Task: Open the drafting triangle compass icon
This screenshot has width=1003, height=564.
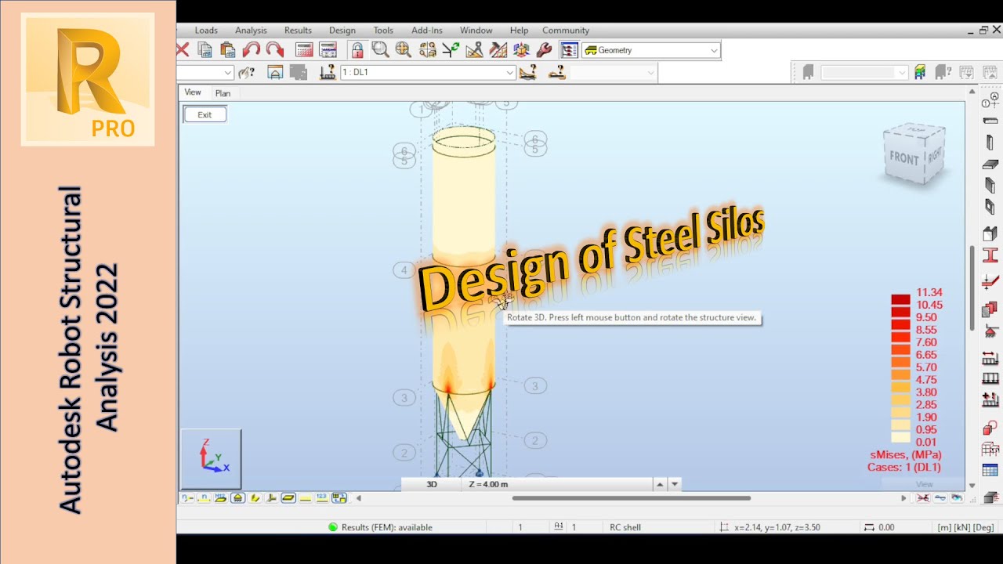Action: 474,50
